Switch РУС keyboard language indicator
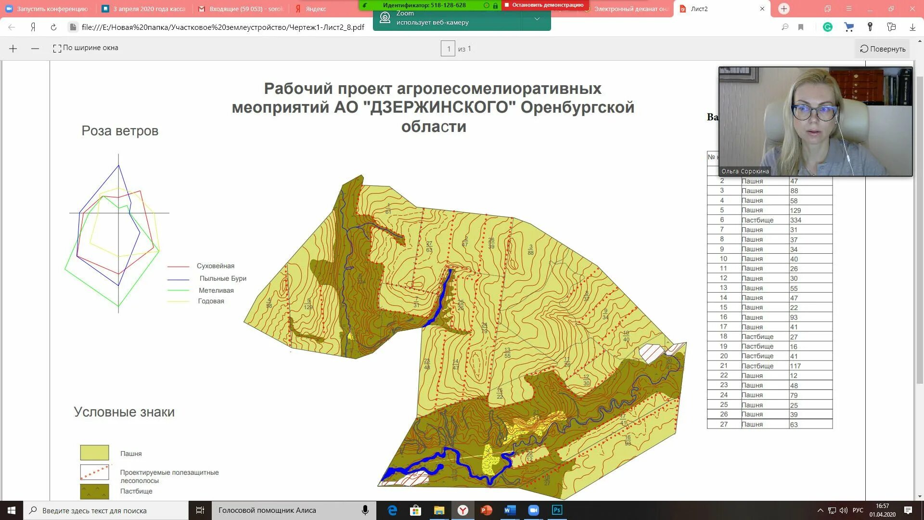Viewport: 924px width, 520px height. tap(858, 510)
